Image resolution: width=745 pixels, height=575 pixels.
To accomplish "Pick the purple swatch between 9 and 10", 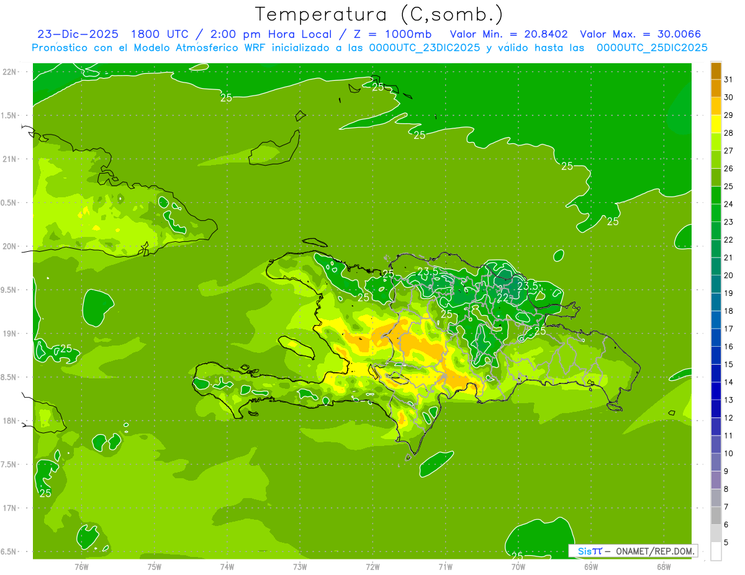I will click(x=716, y=462).
